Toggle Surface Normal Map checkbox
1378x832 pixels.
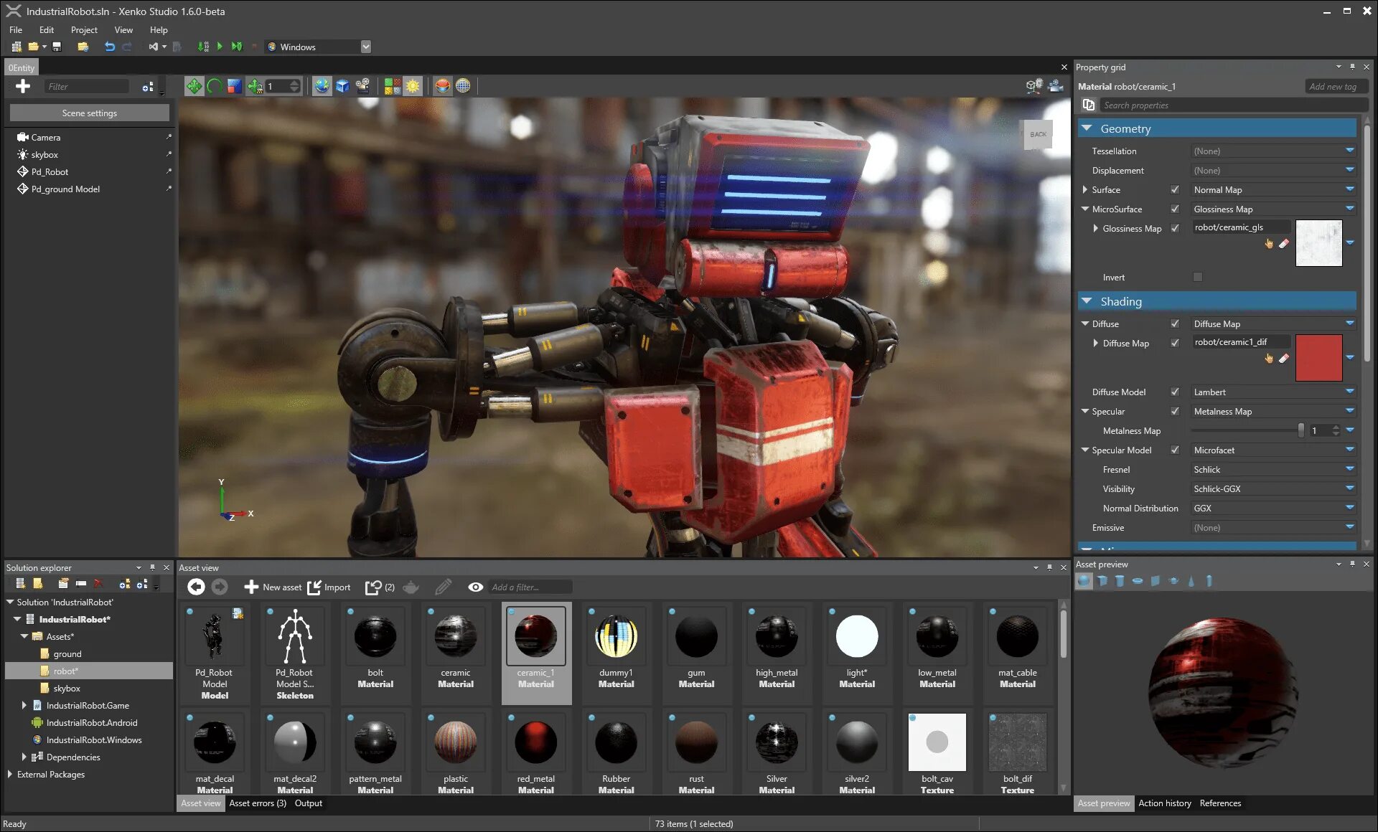(1174, 189)
